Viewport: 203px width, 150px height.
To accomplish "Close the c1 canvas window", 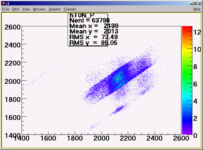I will pos(199,3).
